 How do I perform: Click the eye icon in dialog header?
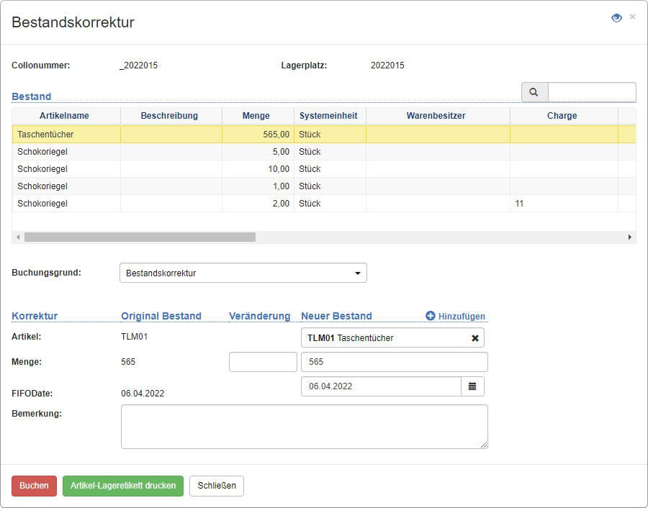616,18
